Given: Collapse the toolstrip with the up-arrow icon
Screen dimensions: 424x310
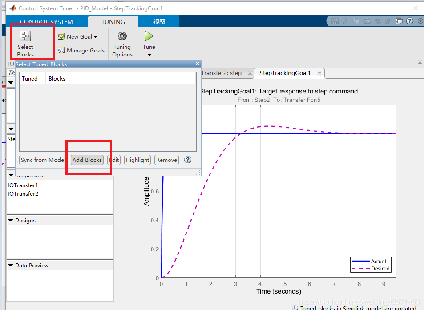Looking at the screenshot, I should click(420, 62).
